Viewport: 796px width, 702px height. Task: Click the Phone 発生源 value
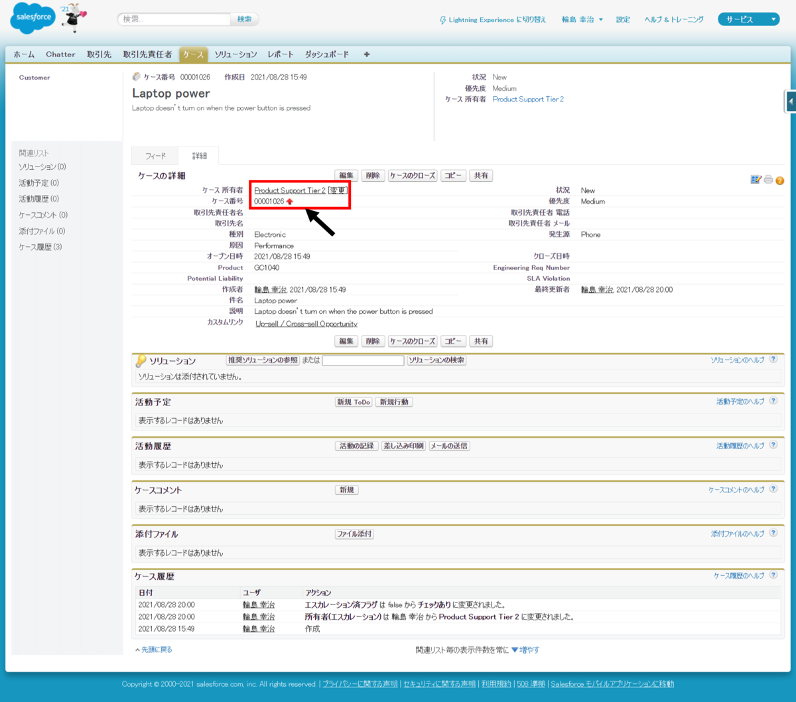[x=590, y=235]
